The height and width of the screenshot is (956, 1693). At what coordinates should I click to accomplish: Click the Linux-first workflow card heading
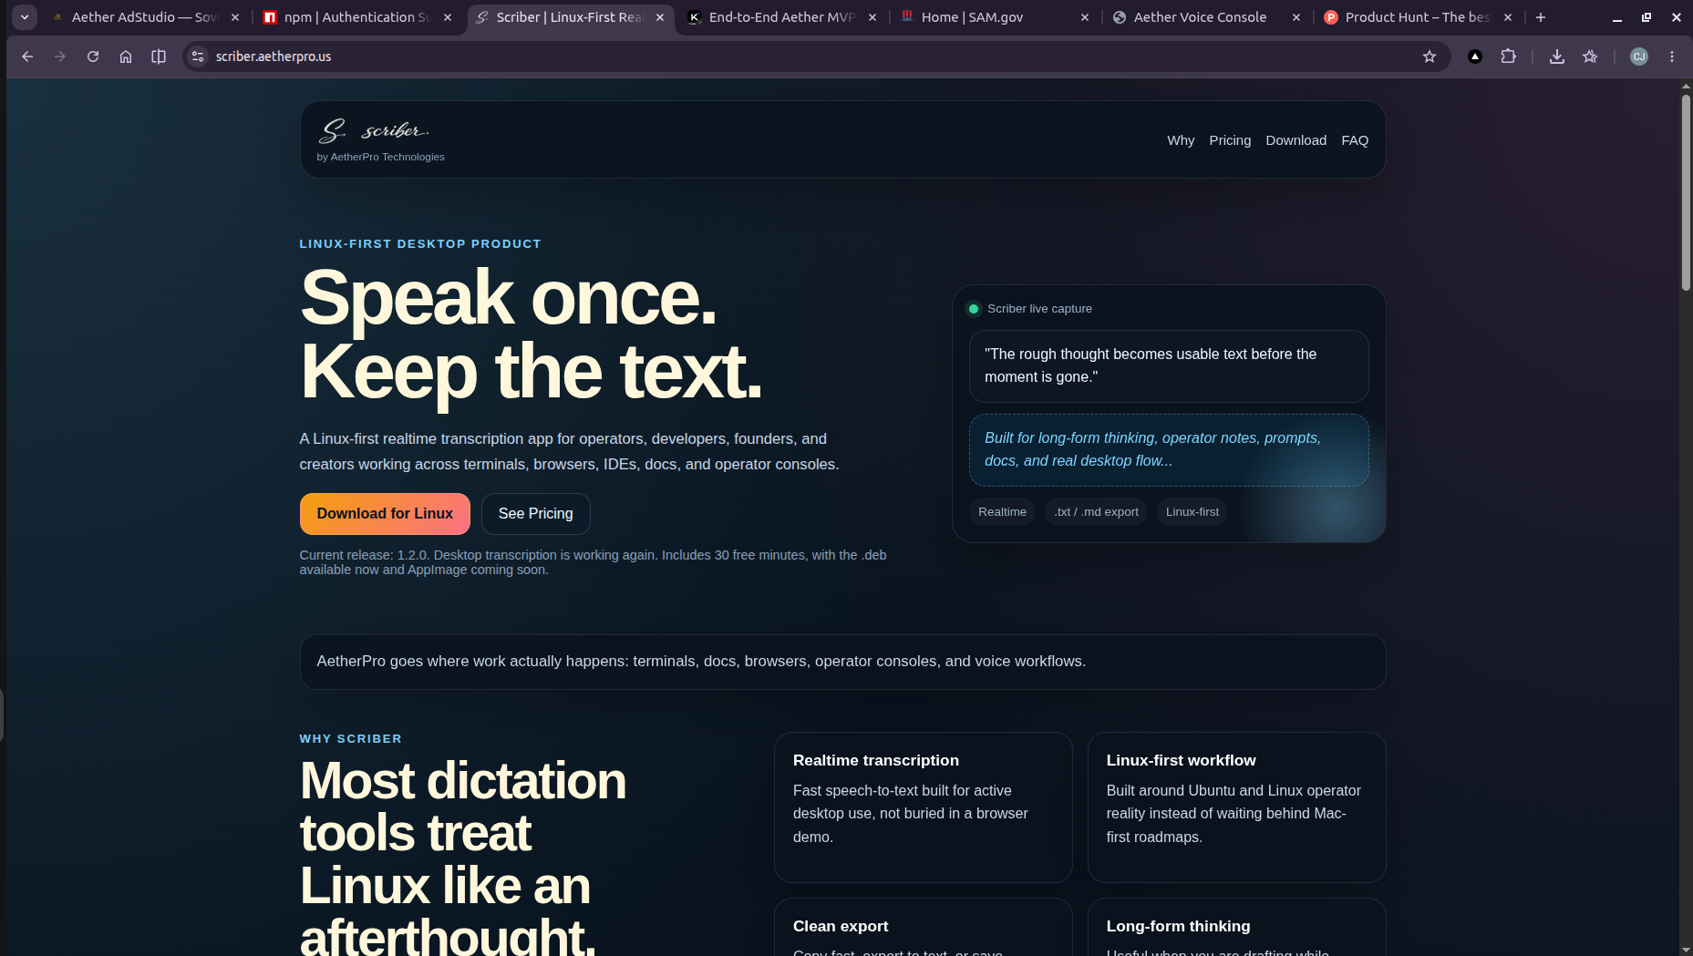[x=1181, y=760]
